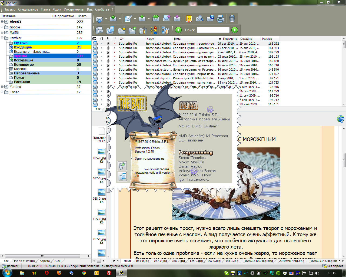The height and width of the screenshot is (277, 346).
Task: Sort messages by the Размер column header
Action: pos(270,39)
